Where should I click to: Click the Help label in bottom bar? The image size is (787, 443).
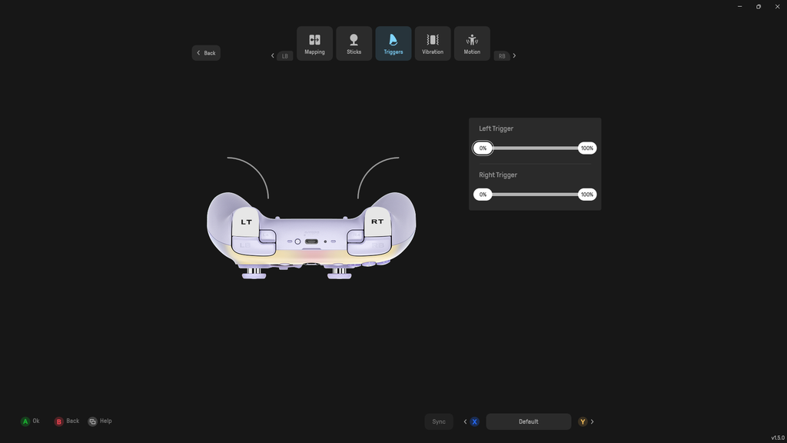coord(106,421)
